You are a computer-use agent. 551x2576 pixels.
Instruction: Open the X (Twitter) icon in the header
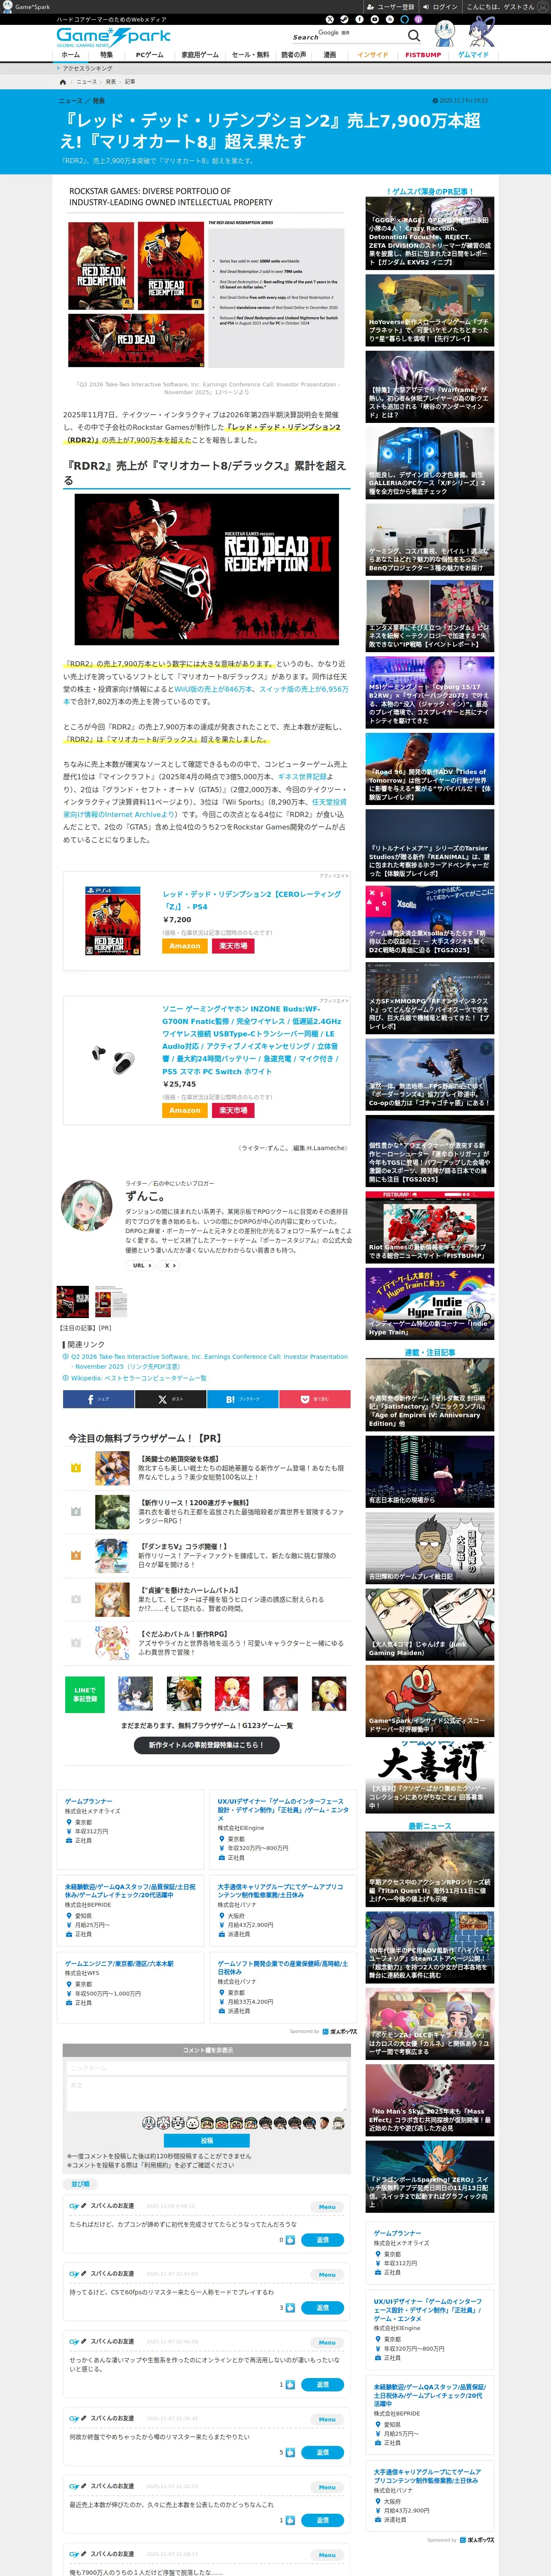pos(330,19)
